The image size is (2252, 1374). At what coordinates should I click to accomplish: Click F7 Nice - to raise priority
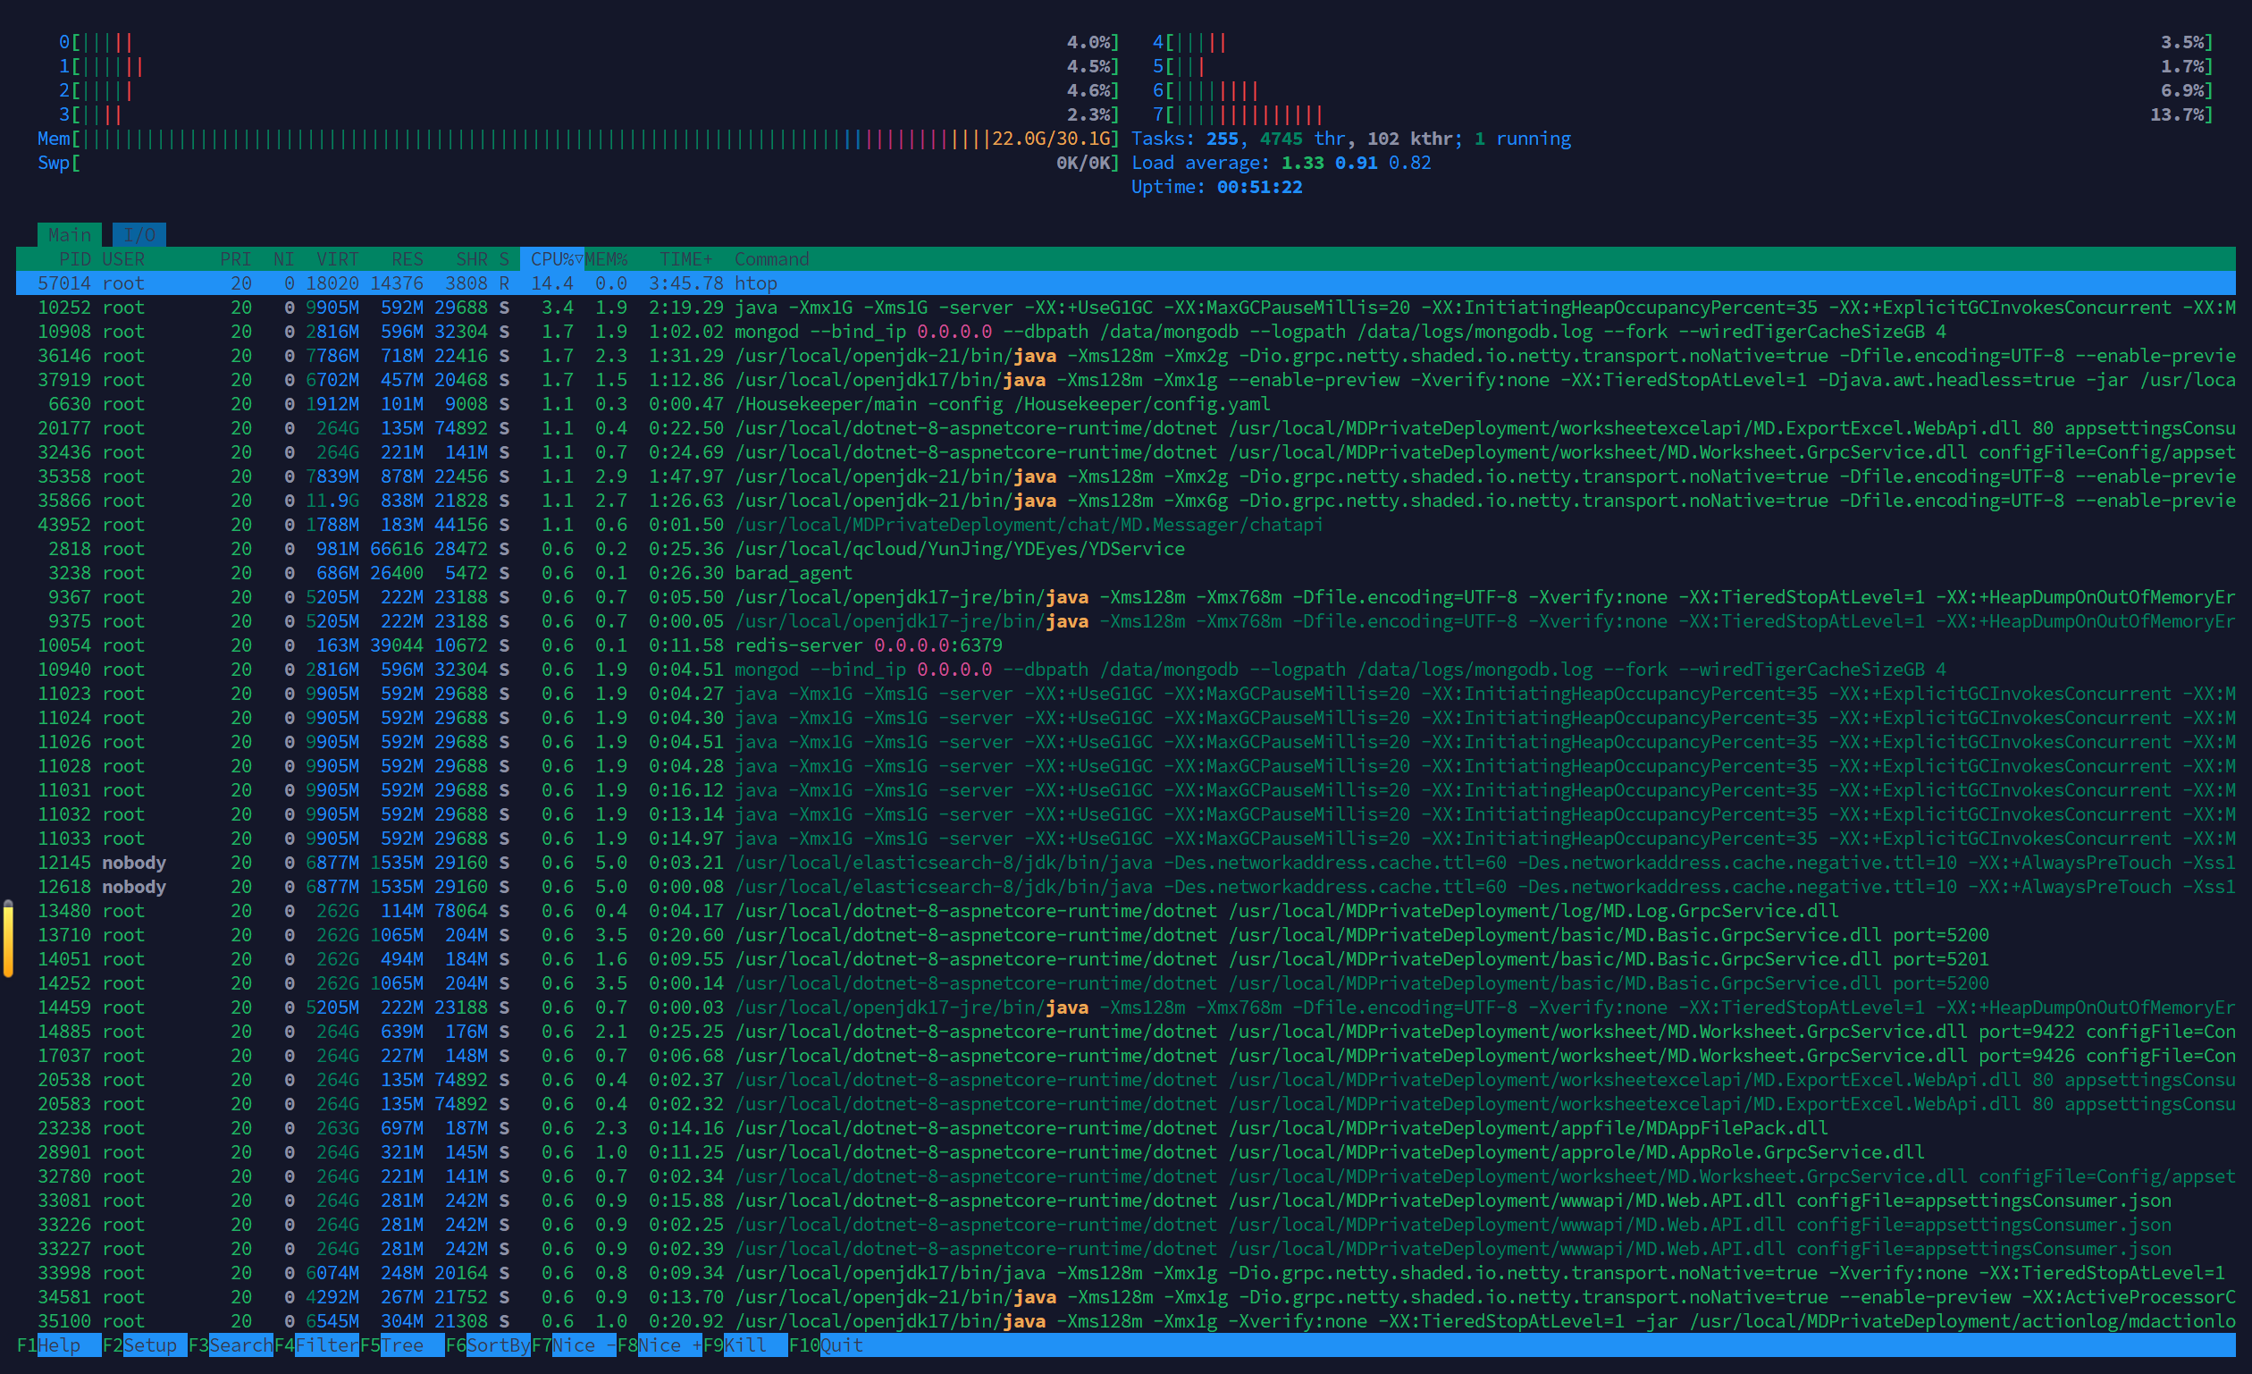[x=573, y=1344]
